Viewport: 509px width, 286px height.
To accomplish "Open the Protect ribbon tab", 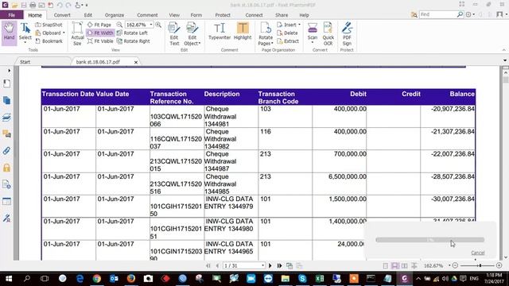I will click(x=223, y=15).
